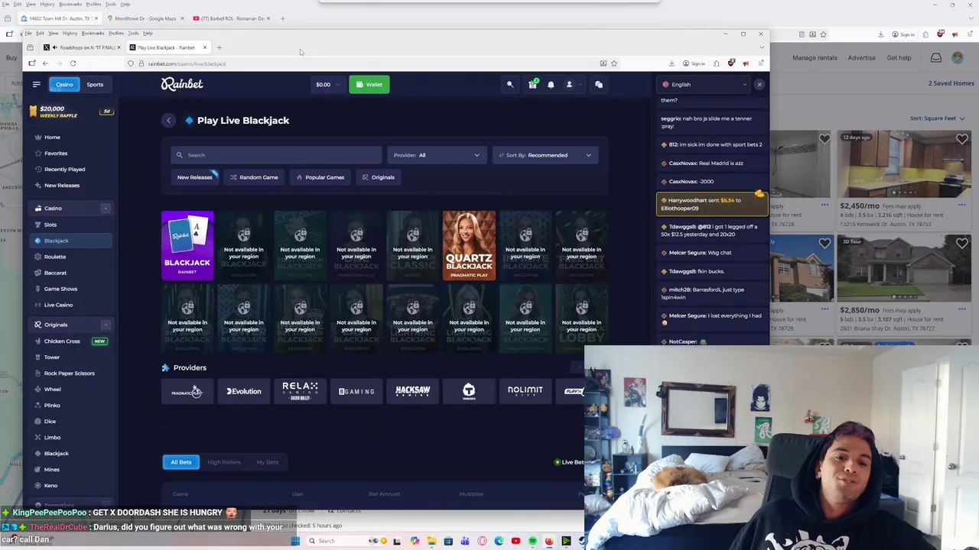Filter by New Releases chip
This screenshot has width=979, height=550.
tap(195, 177)
